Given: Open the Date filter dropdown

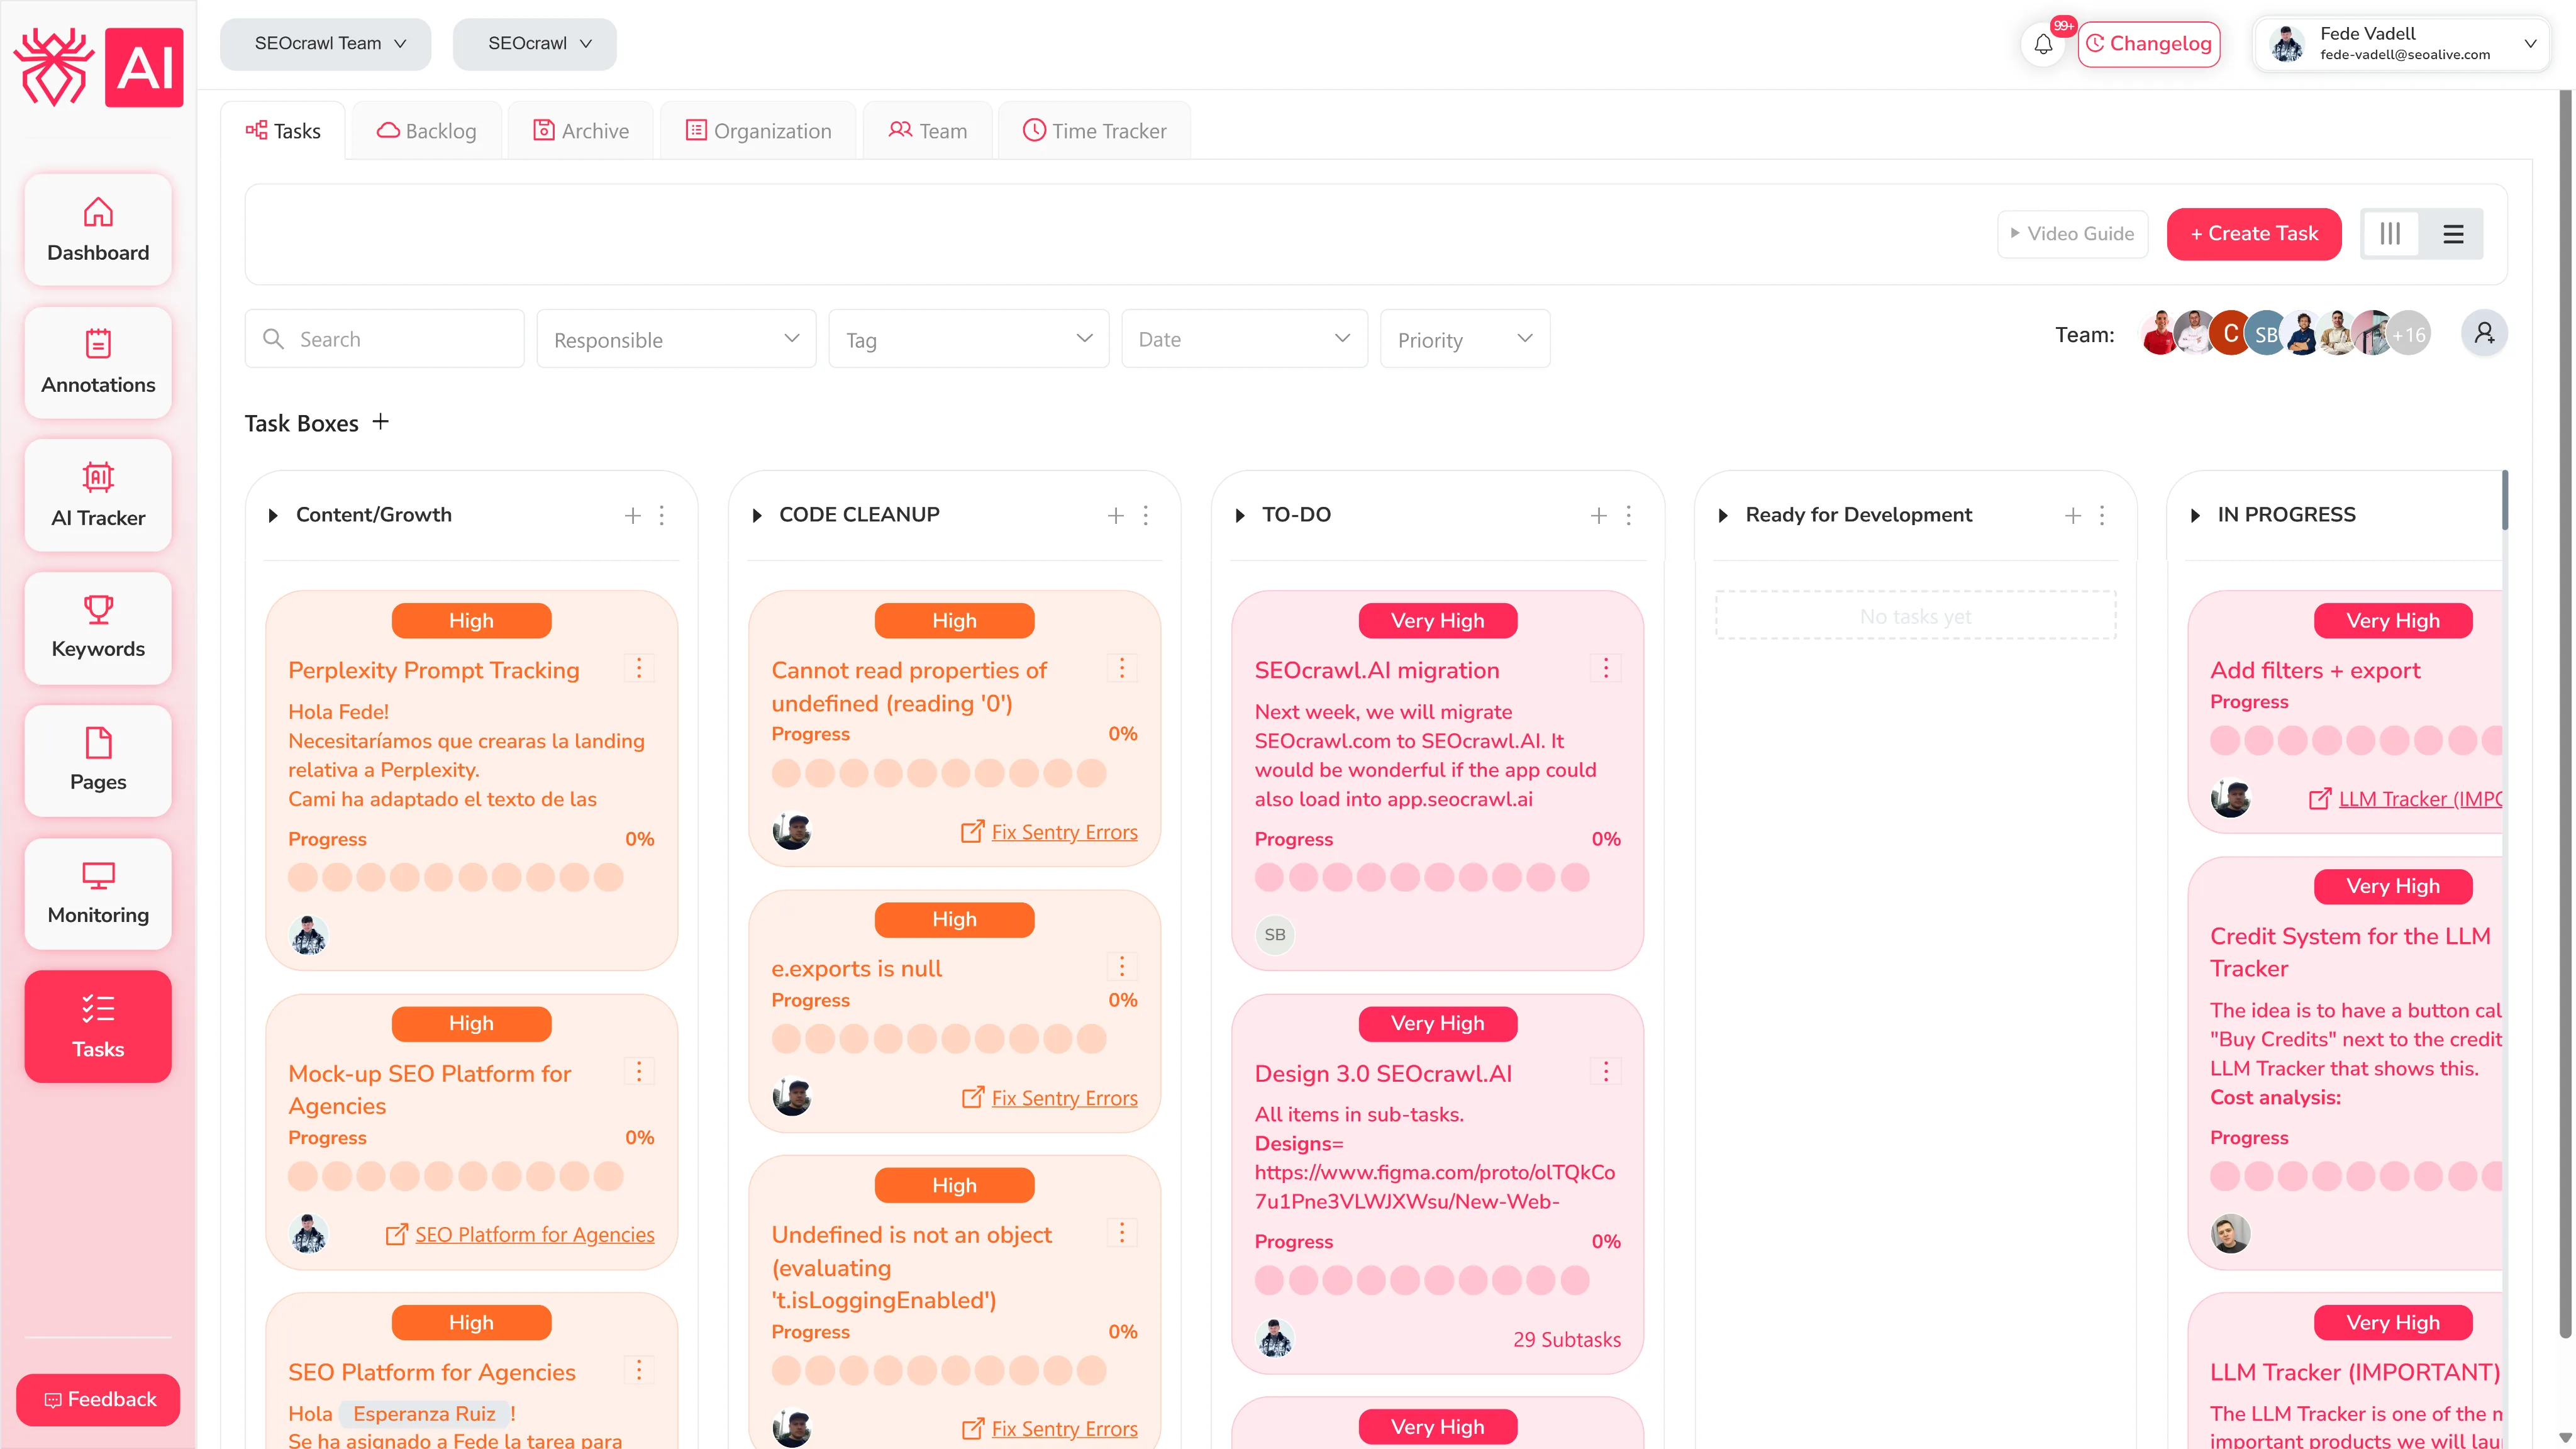Looking at the screenshot, I should [x=1244, y=339].
